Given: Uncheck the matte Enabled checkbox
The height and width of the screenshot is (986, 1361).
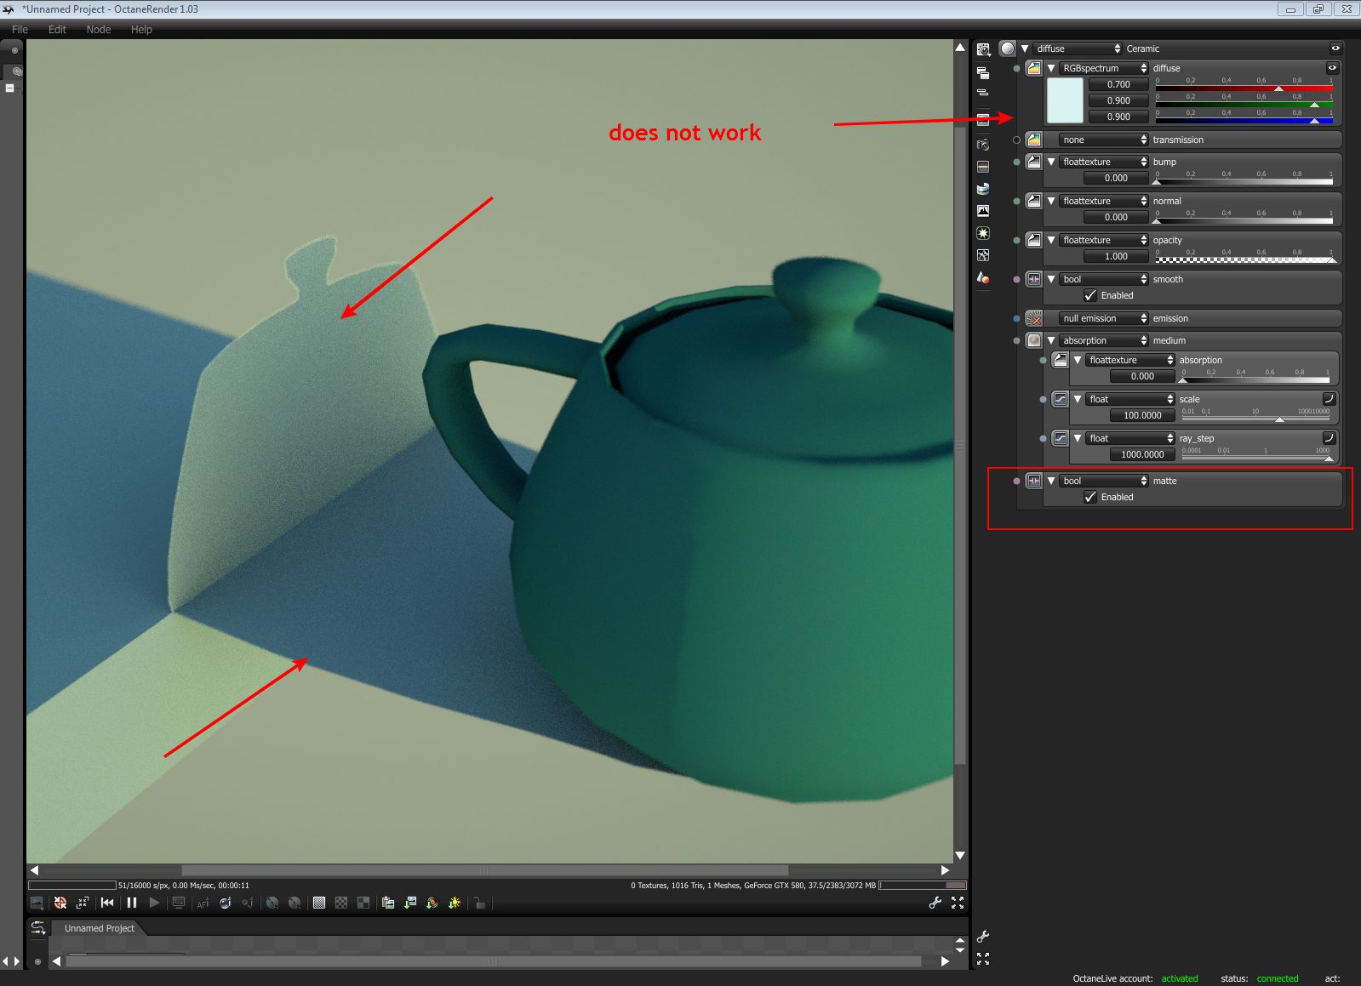Looking at the screenshot, I should (x=1090, y=497).
